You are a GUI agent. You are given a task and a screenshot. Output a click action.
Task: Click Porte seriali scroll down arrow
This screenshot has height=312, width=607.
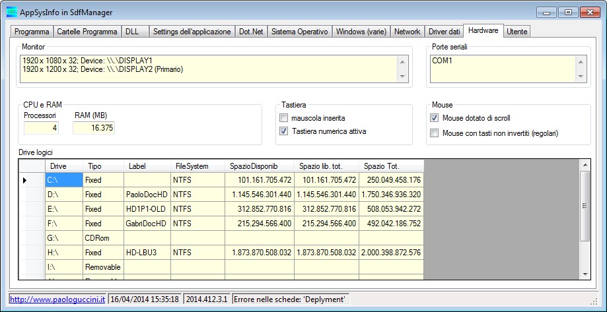(x=581, y=77)
